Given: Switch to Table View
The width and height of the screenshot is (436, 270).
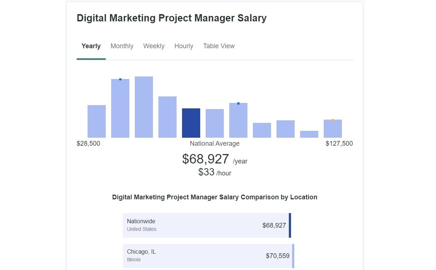Looking at the screenshot, I should tap(218, 46).
